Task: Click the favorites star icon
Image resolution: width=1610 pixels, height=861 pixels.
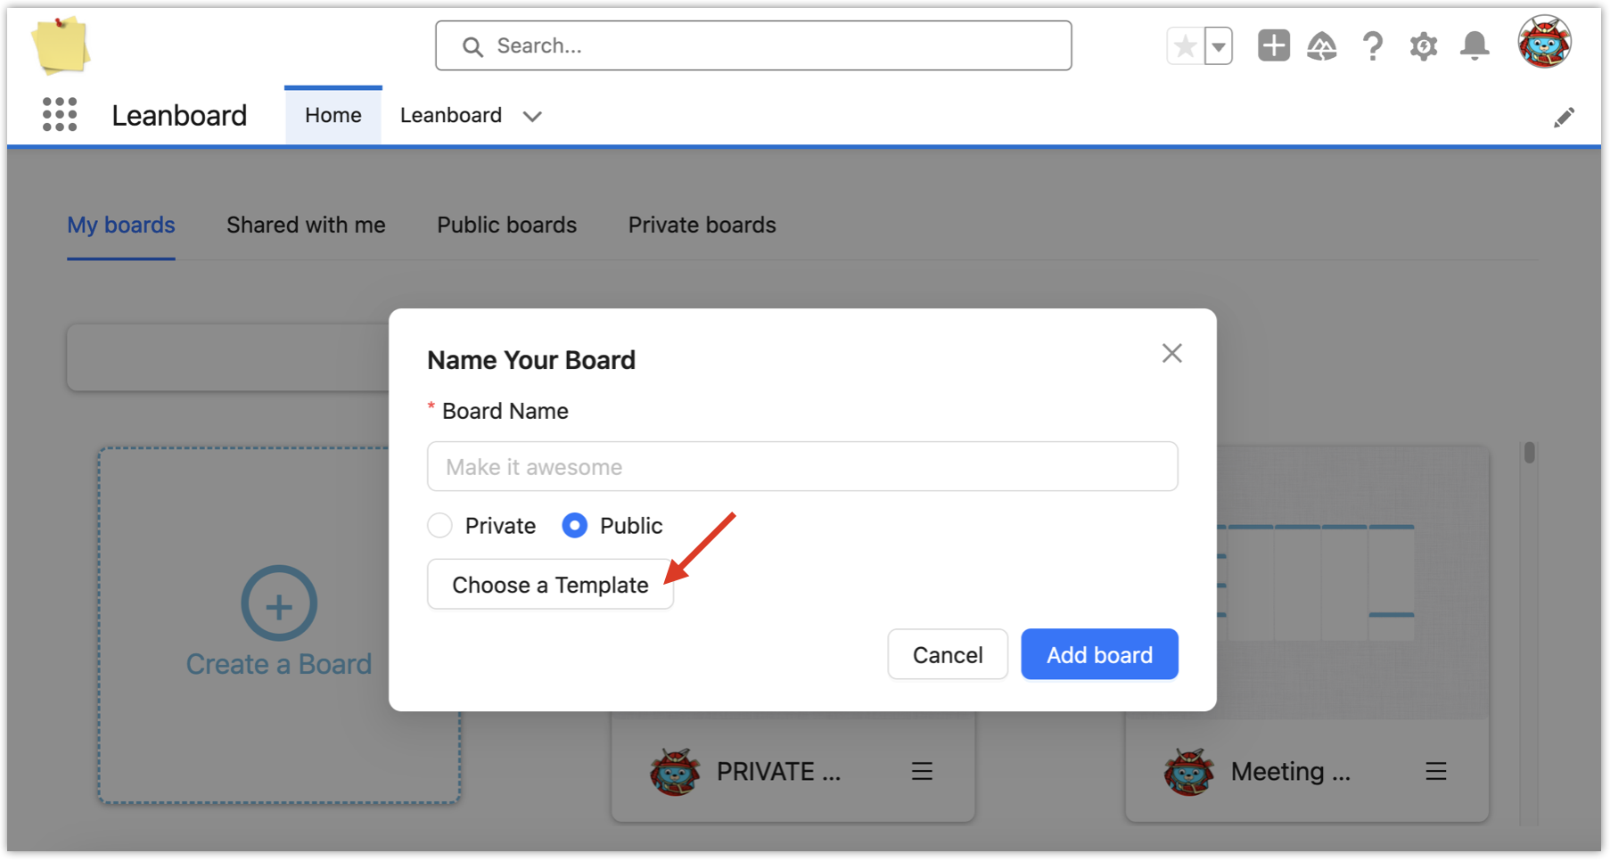Action: [x=1185, y=46]
